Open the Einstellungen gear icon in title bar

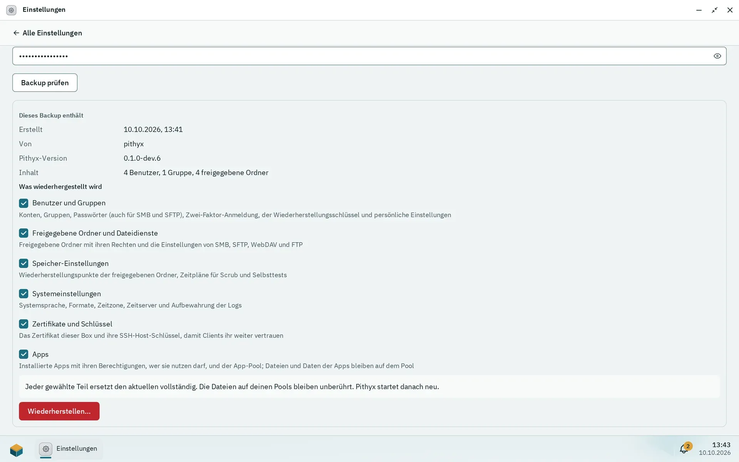tap(12, 10)
